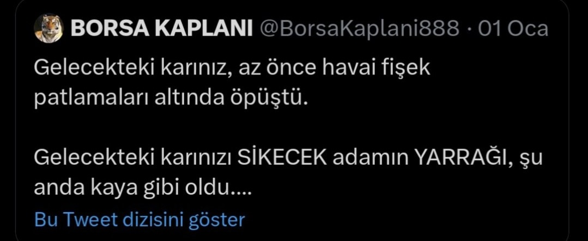Click the 'Bu Tweet dizisini göster' link
588x241 pixels.
140,220
